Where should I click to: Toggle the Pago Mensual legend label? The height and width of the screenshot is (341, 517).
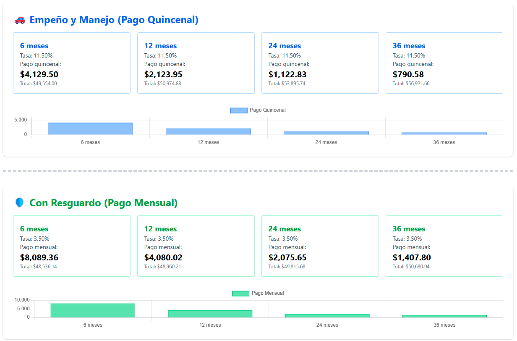[x=267, y=293]
